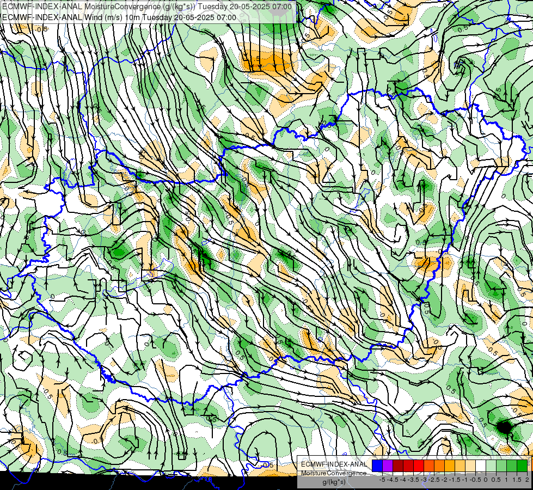Image resolution: width=533 pixels, height=490 pixels.
Task: Click the g/(kg*s) units label in legend
Action: [334, 482]
